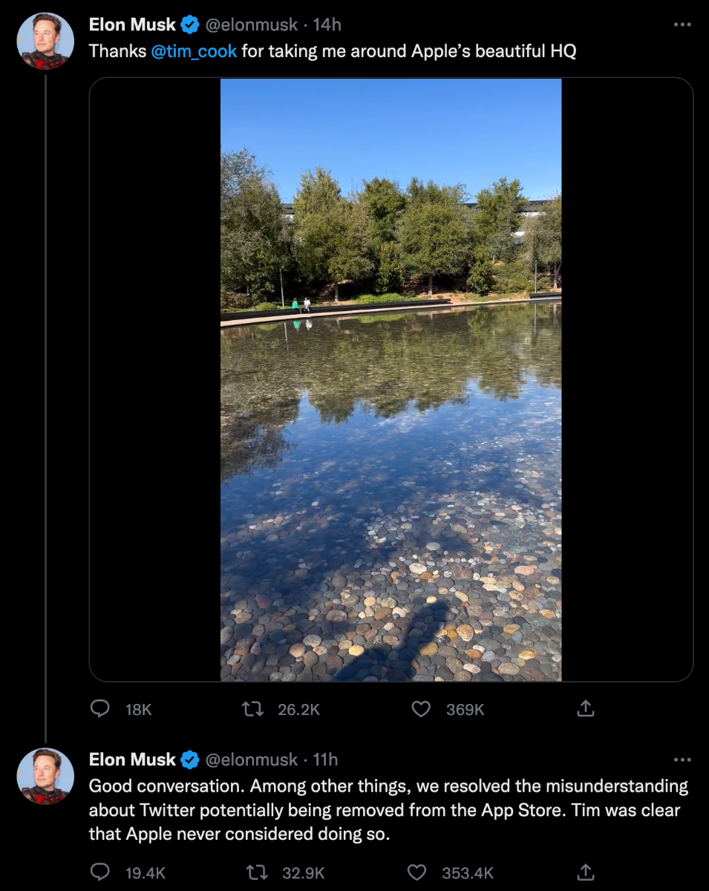Open the 14h timestamp link
The width and height of the screenshot is (709, 891).
pyautogui.click(x=327, y=25)
